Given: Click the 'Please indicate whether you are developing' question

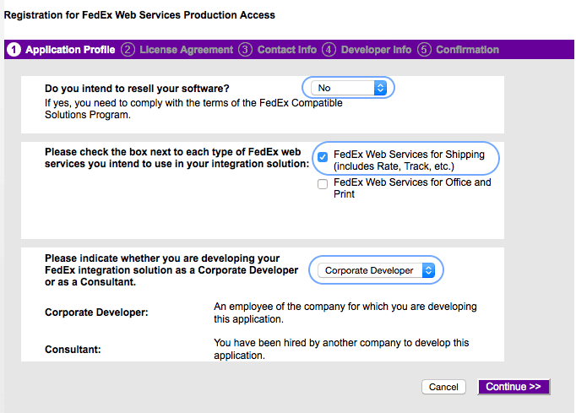Looking at the screenshot, I should pyautogui.click(x=171, y=270).
